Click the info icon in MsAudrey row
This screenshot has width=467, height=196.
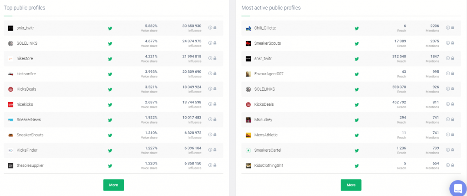[x=448, y=119]
